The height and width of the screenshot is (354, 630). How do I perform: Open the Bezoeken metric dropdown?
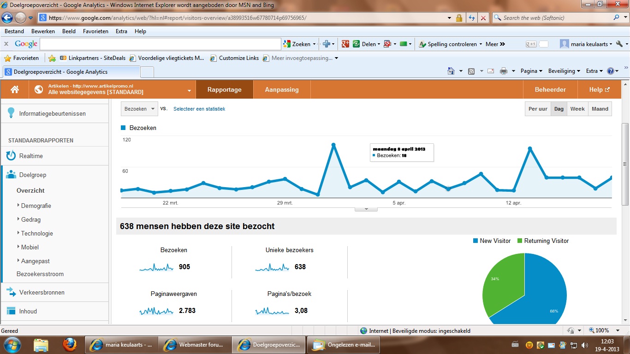point(139,109)
